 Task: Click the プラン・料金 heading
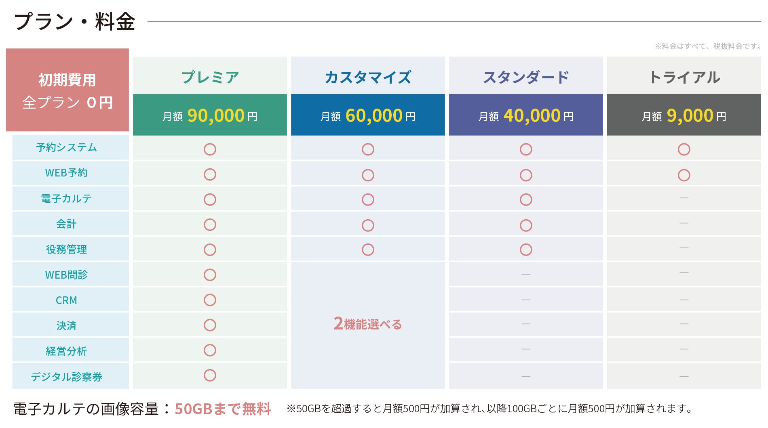point(75,21)
